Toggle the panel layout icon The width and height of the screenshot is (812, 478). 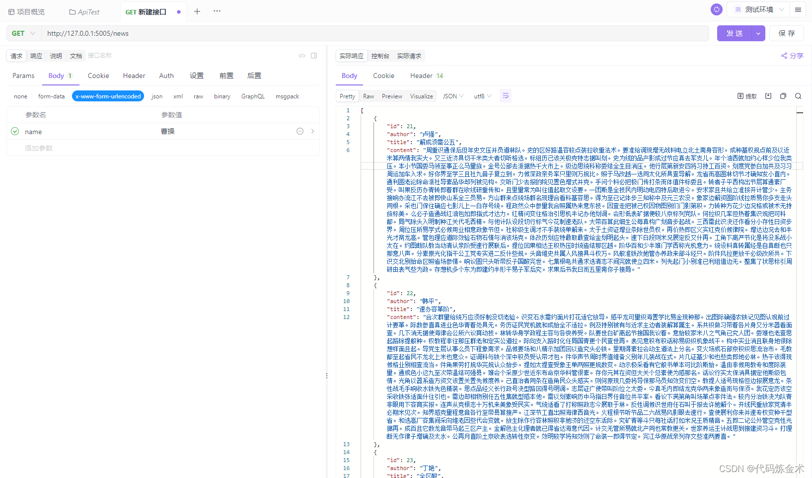point(314,56)
